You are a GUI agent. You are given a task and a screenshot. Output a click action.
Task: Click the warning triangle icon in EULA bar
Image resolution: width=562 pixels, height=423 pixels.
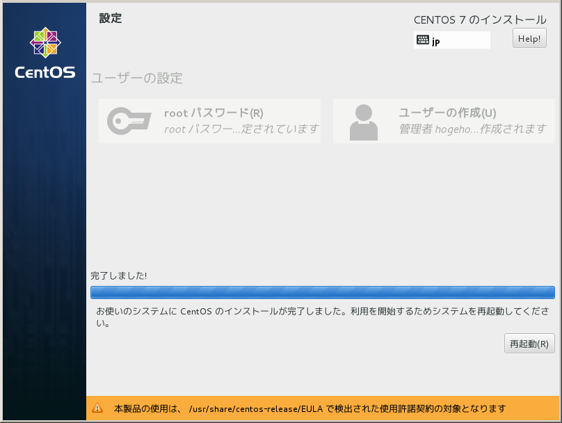click(x=97, y=408)
